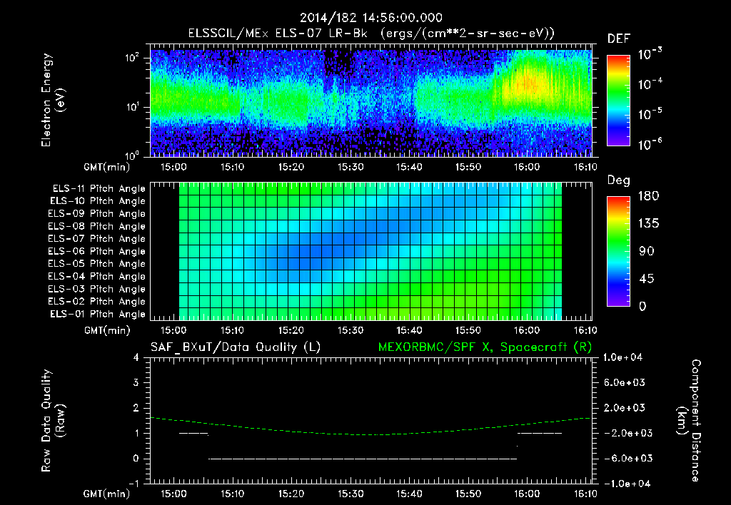Screen dimensions: 731x505
Task: Click the 10^0 energy tick label
Action: pyautogui.click(x=132, y=155)
